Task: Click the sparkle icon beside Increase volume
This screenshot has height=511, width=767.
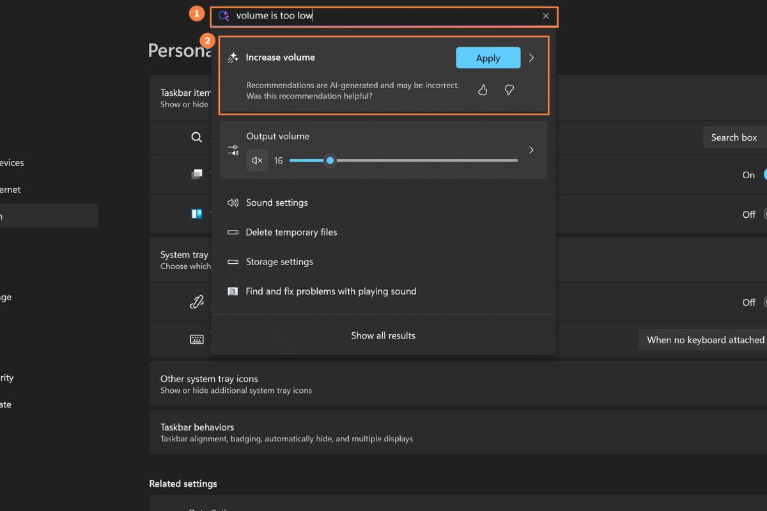Action: pos(233,57)
